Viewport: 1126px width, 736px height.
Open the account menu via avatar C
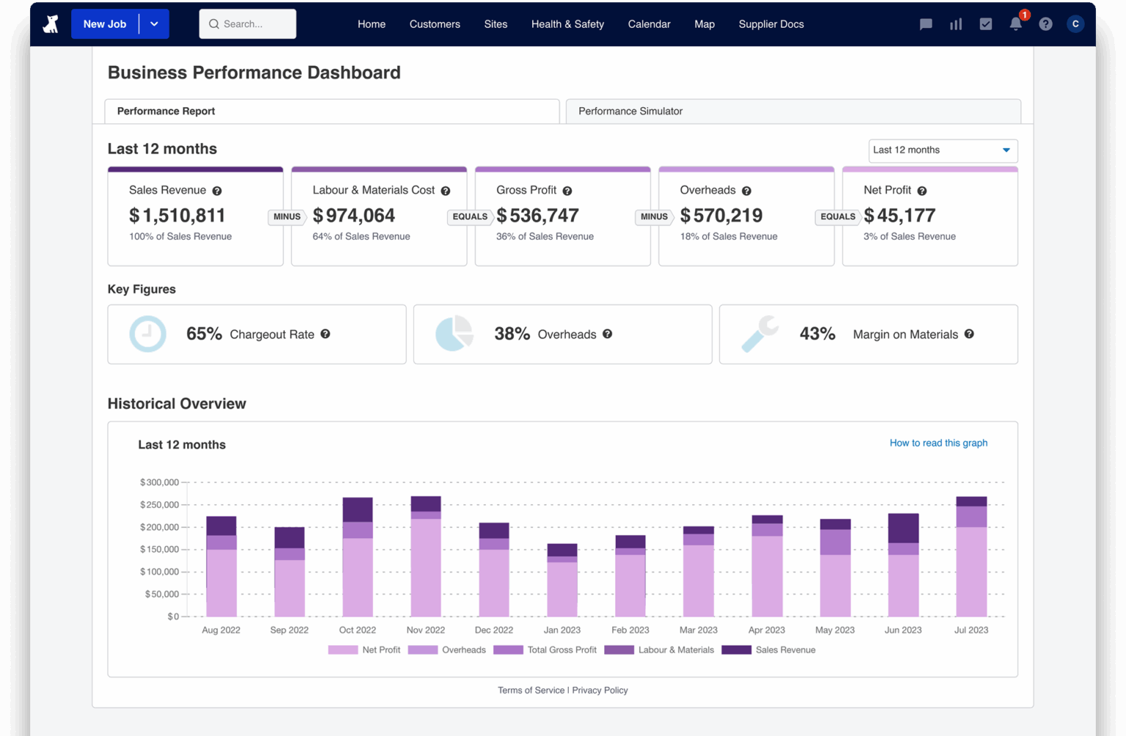(x=1075, y=23)
